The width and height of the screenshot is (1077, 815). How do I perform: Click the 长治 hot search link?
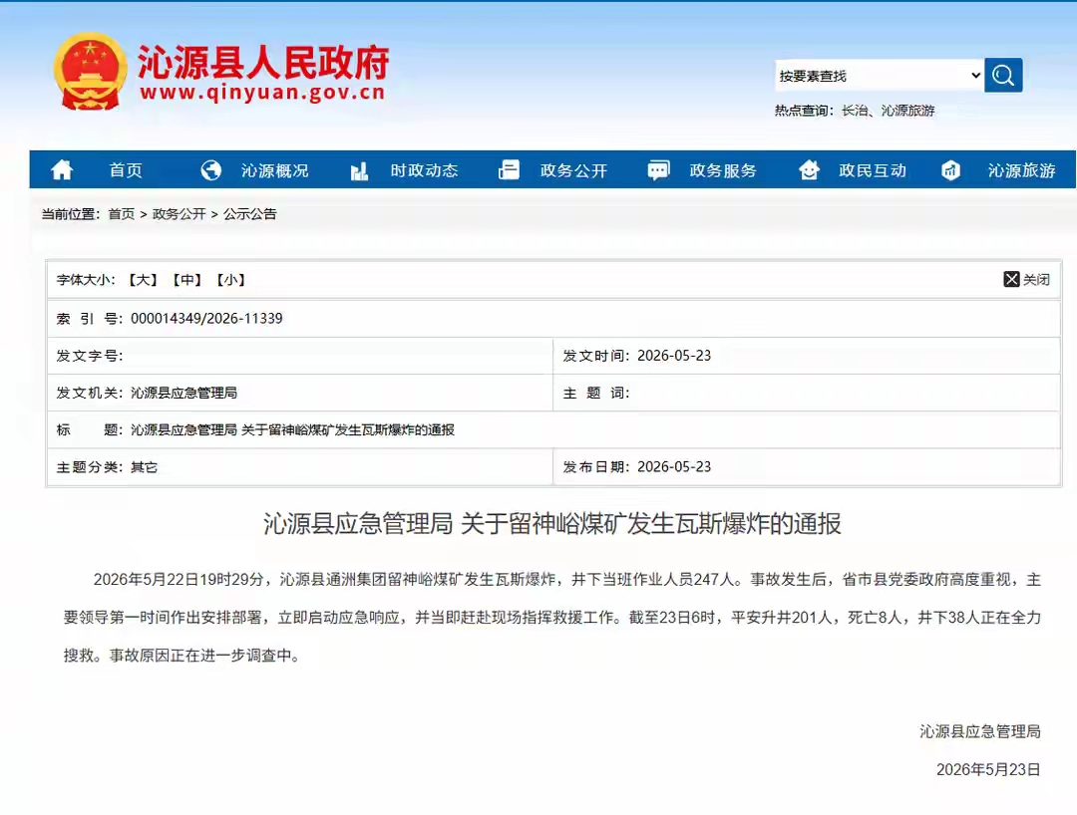click(x=855, y=111)
